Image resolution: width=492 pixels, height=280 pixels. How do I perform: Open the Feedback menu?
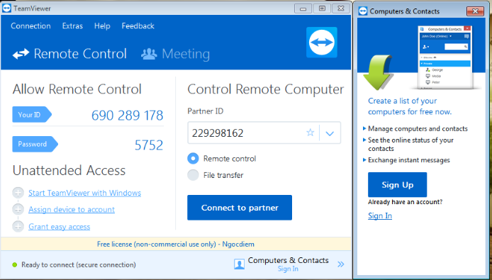pos(138,26)
